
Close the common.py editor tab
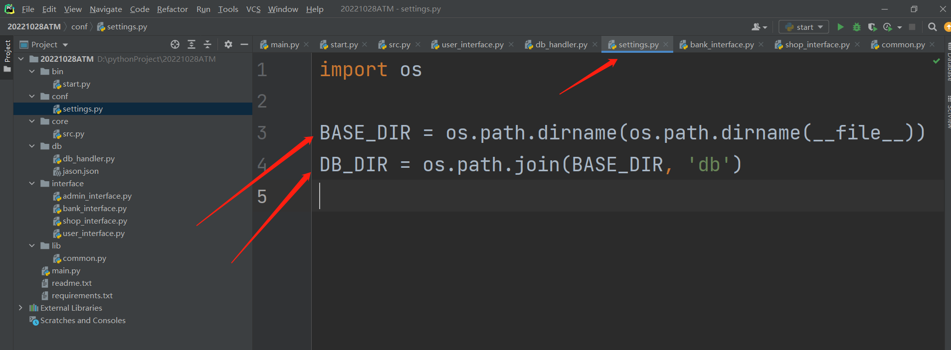932,44
